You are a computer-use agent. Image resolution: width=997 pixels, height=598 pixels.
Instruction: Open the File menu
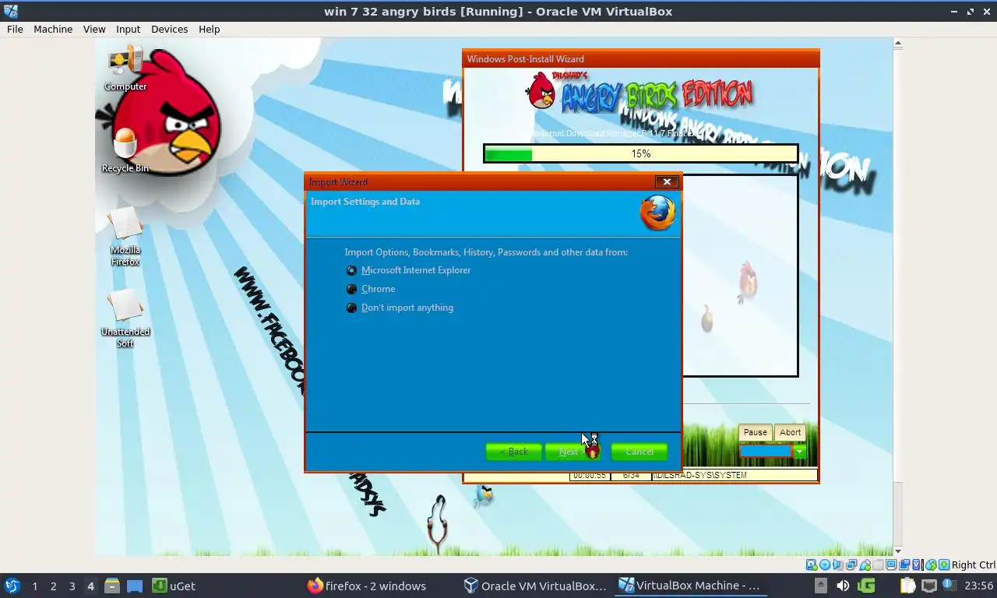(15, 29)
